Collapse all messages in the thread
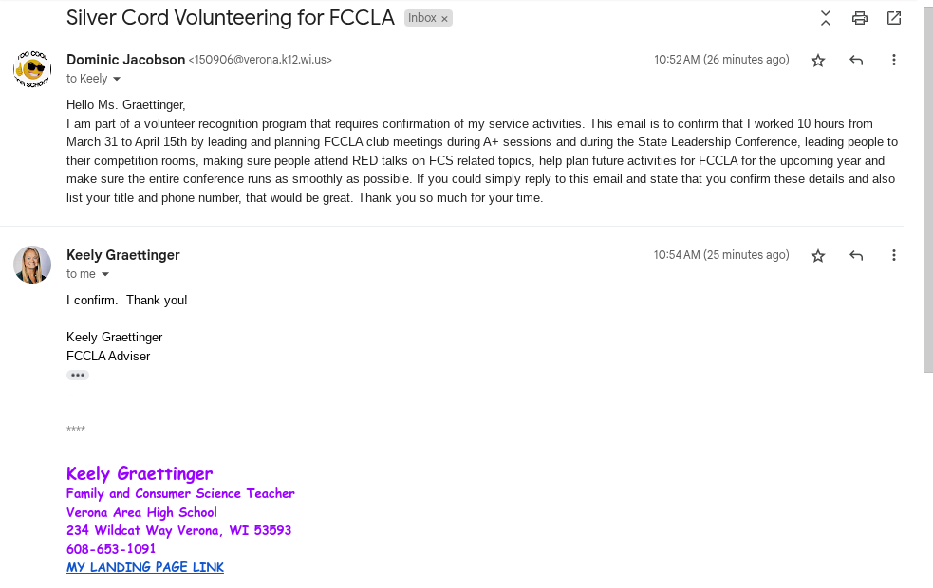Viewport: 933px width, 588px height. 826,18
